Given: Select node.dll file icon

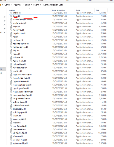Looking at the screenshot, I should [11, 54].
